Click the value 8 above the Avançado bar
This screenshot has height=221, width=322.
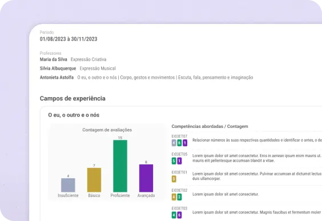tap(146, 162)
